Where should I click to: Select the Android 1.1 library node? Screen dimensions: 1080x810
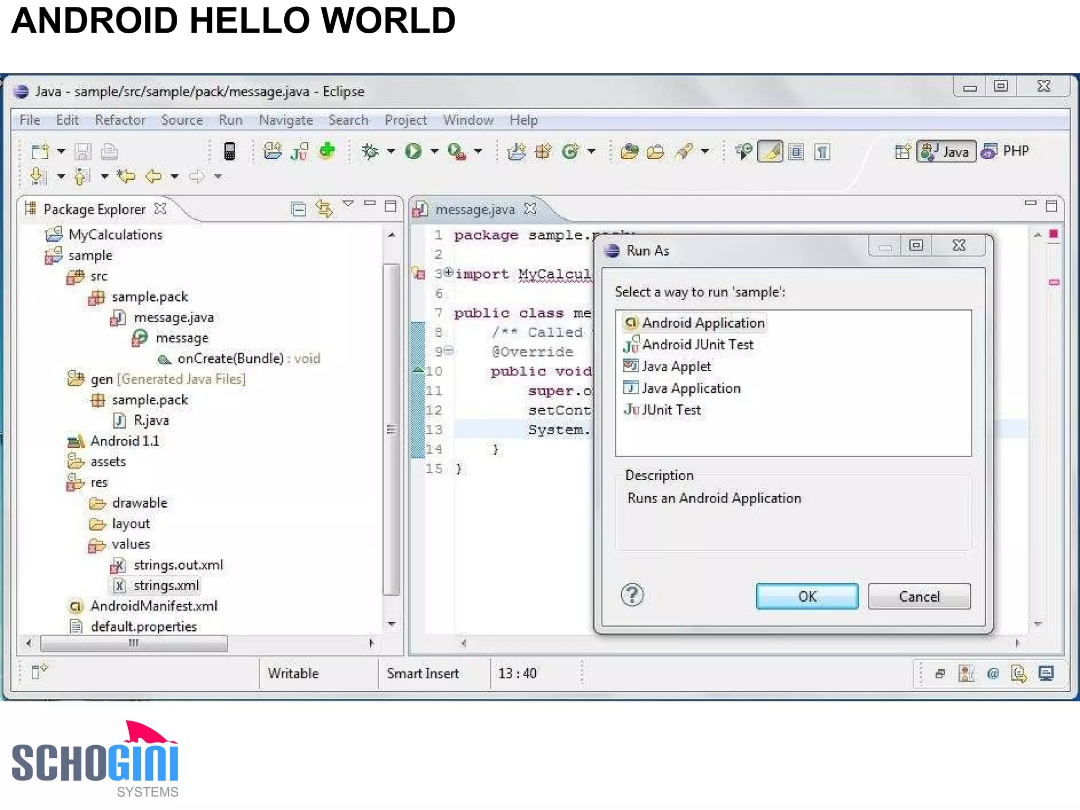pyautogui.click(x=113, y=441)
